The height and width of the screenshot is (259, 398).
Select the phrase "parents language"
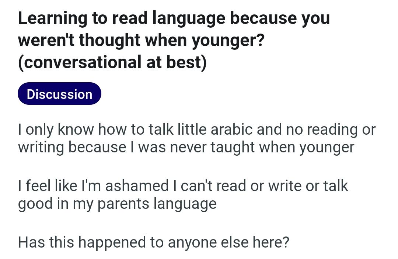[157, 204]
